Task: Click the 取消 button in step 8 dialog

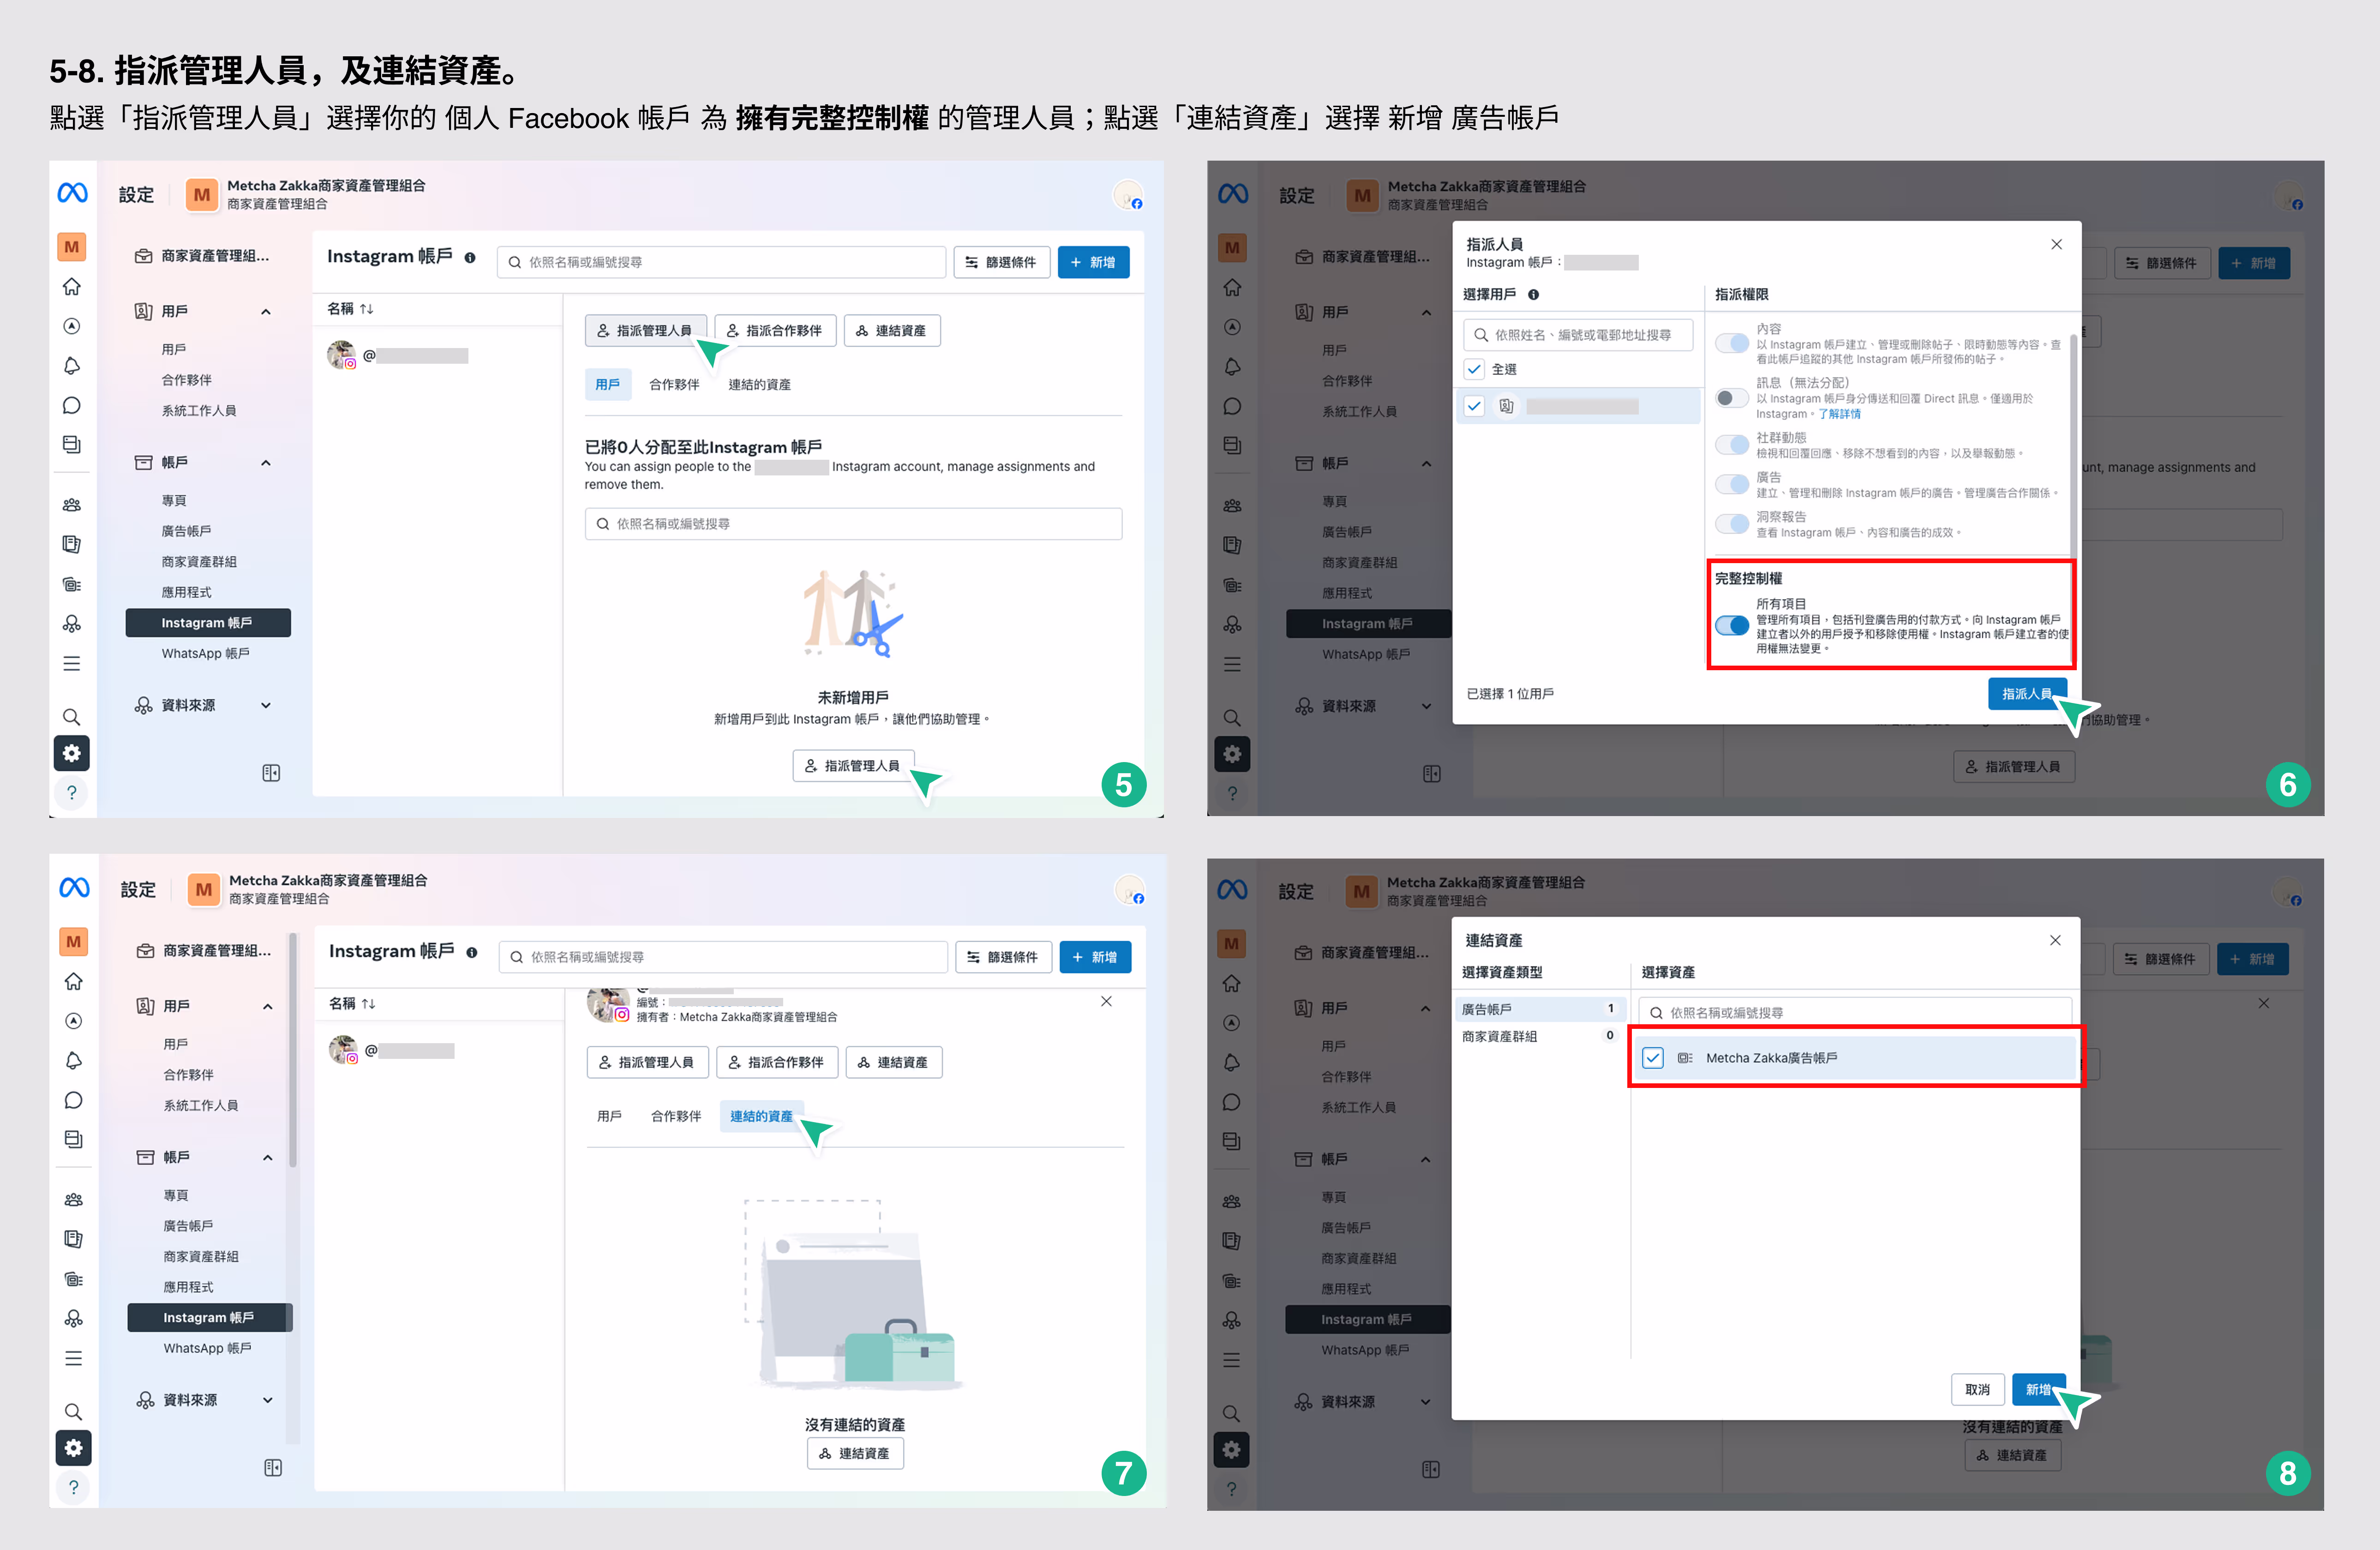Action: [x=1977, y=1390]
